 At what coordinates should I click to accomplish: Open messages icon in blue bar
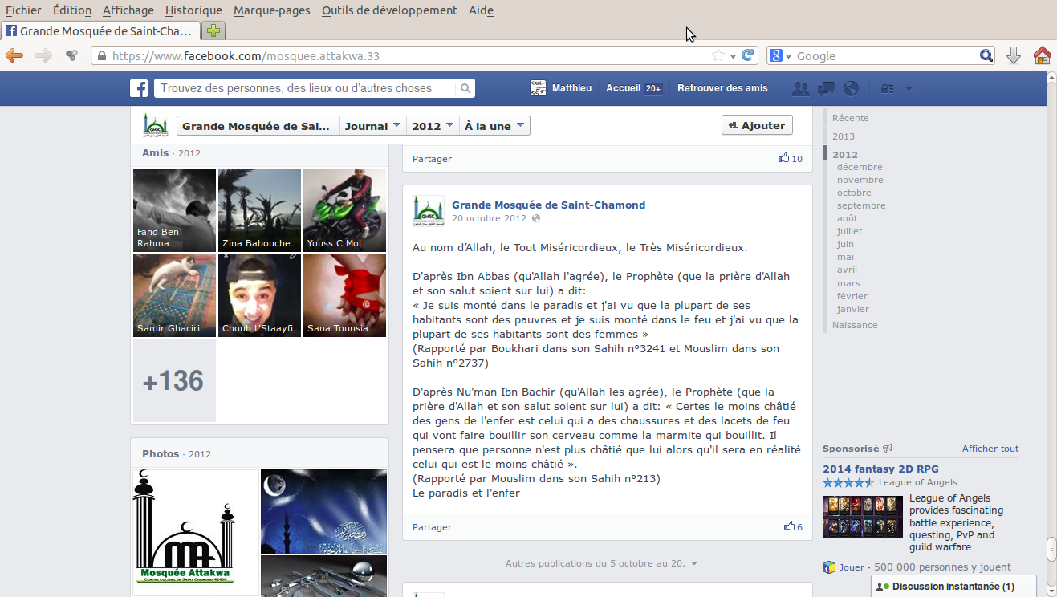coord(826,88)
